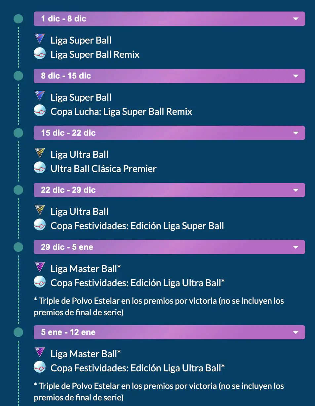This screenshot has height=406, width=315.
Task: Click the Master Ball league icon under 29 dic
Action: (40, 267)
